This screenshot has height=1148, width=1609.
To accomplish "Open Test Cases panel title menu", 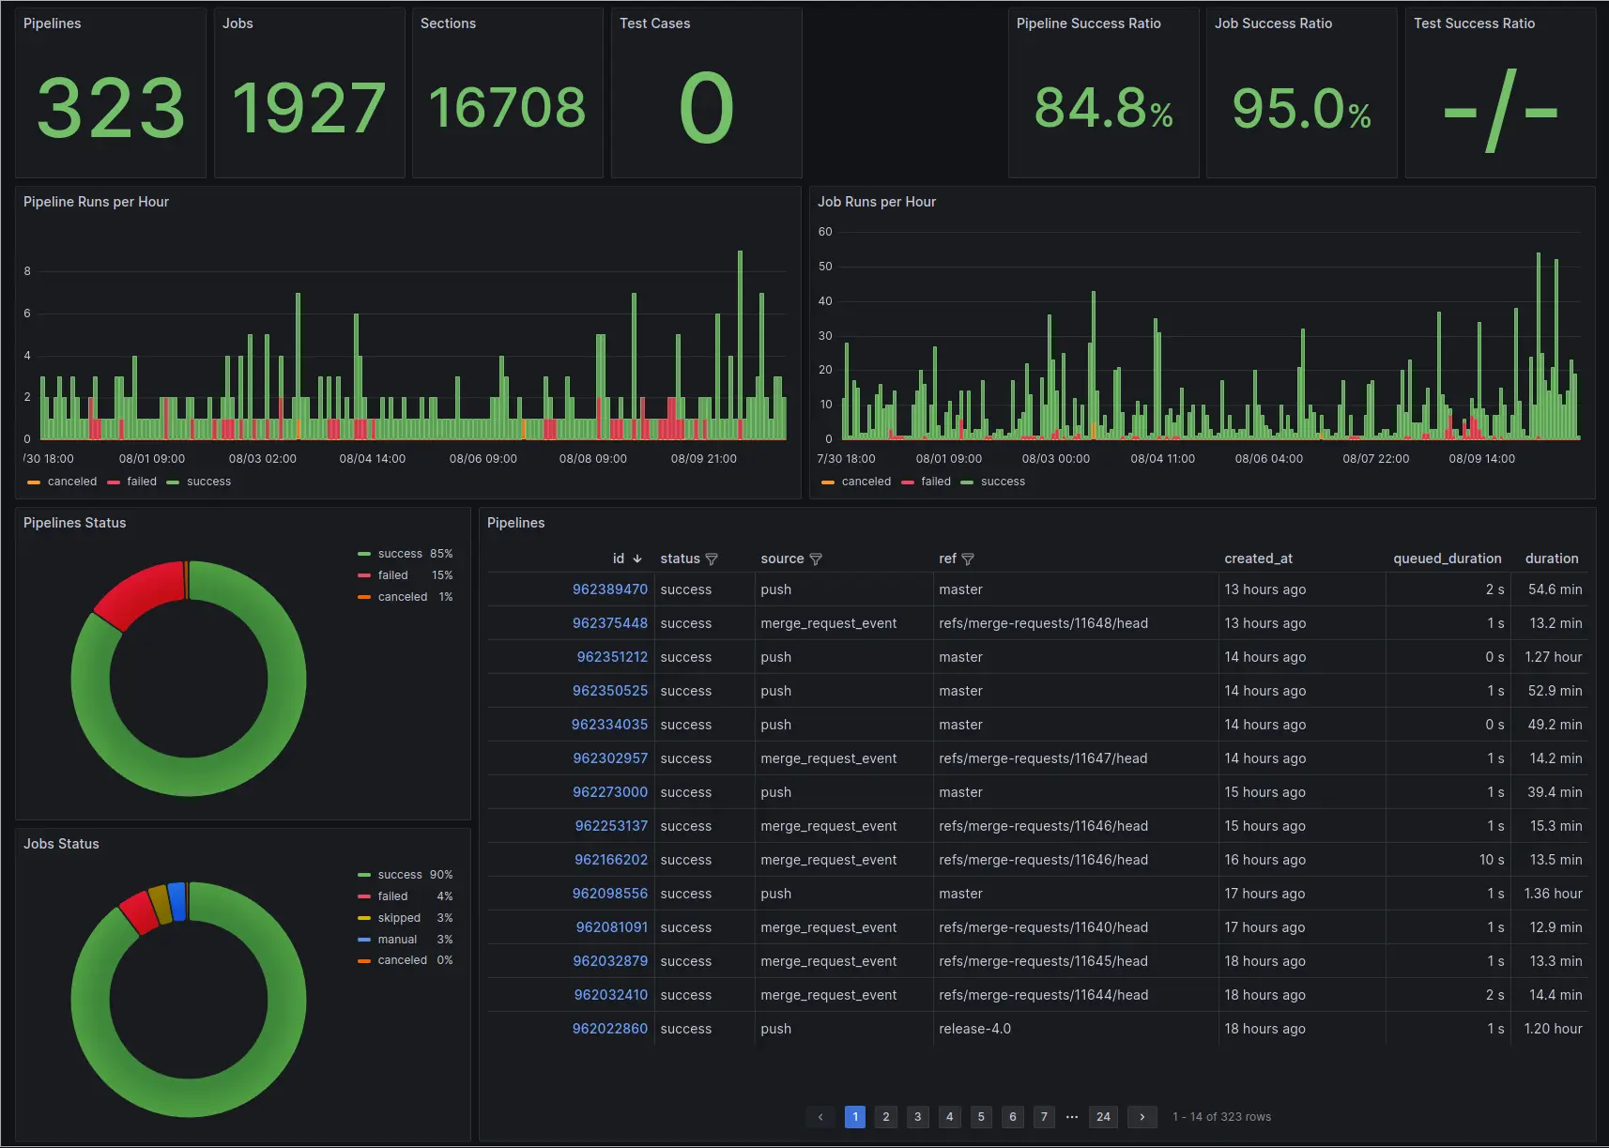I will (655, 23).
